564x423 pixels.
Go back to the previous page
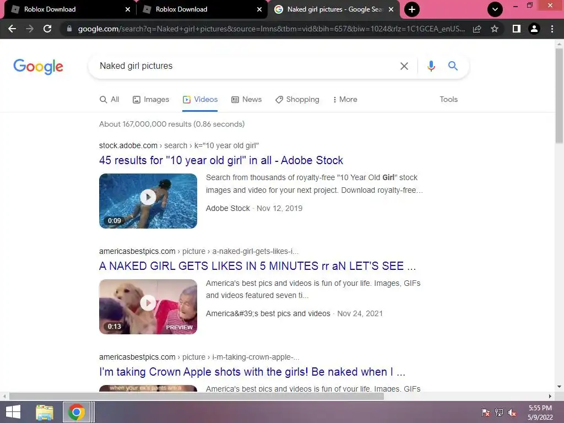(x=12, y=29)
